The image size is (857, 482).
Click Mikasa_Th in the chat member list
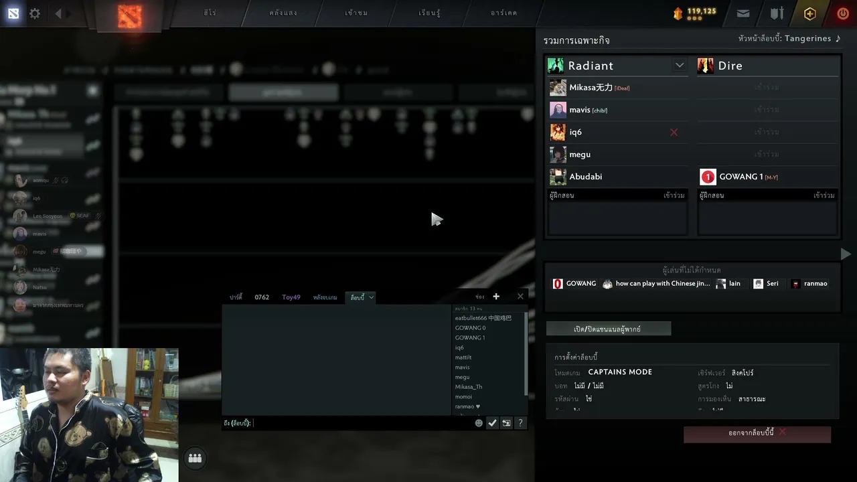469,387
